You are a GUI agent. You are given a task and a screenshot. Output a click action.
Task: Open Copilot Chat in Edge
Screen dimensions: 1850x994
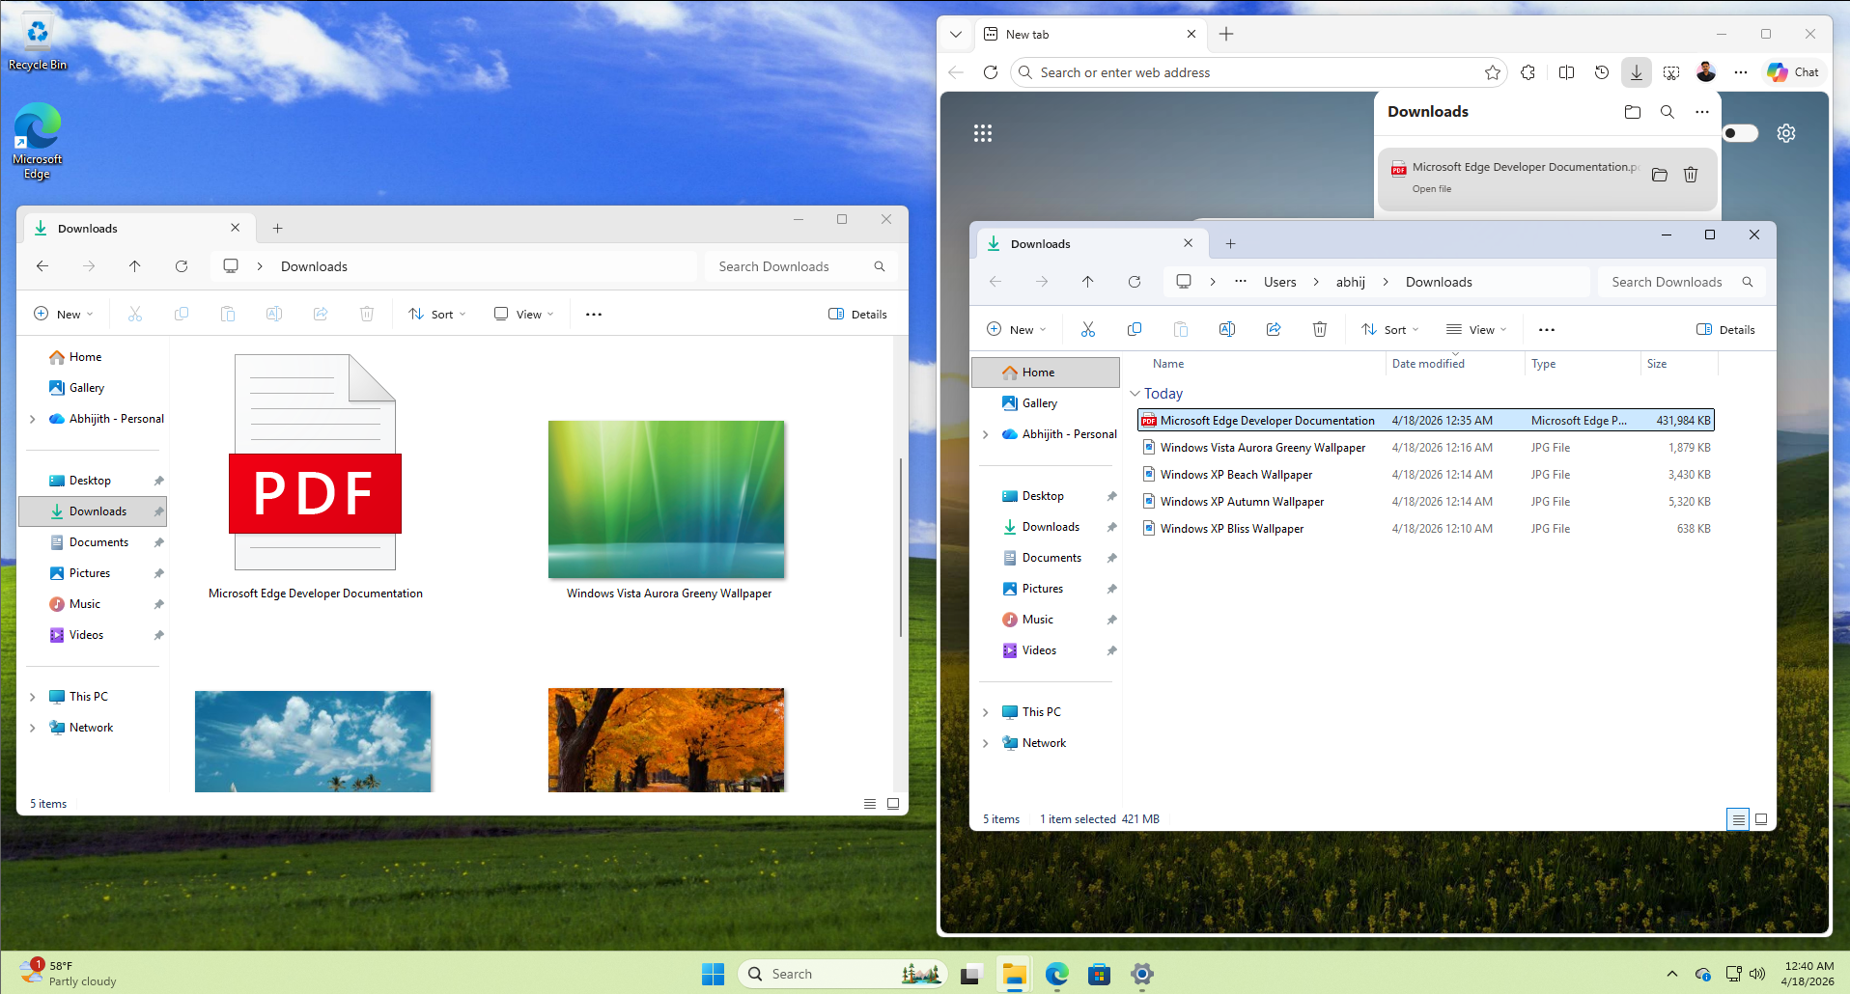1792,71
